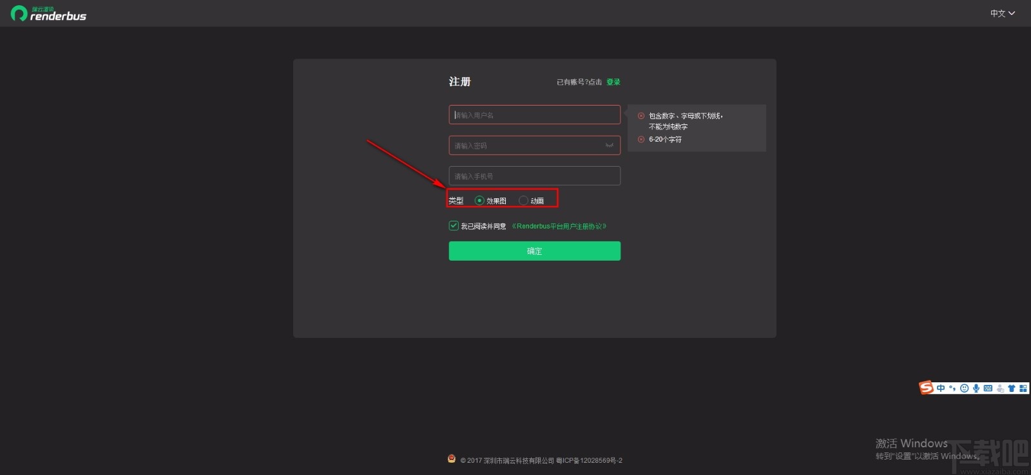Toggle Sogou punctuation mode icon
1031x475 pixels.
pos(952,388)
